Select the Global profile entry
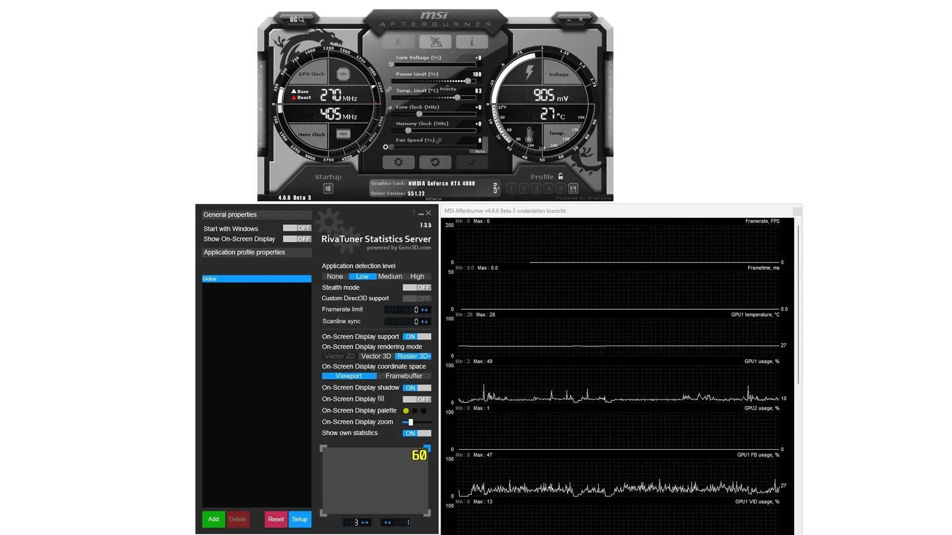Viewport: 952px width, 535px height. 257,279
